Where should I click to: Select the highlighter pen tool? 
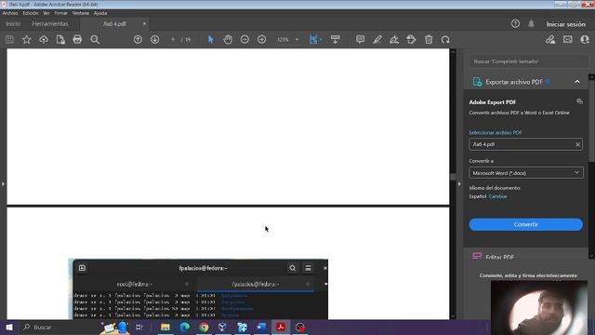(377, 39)
